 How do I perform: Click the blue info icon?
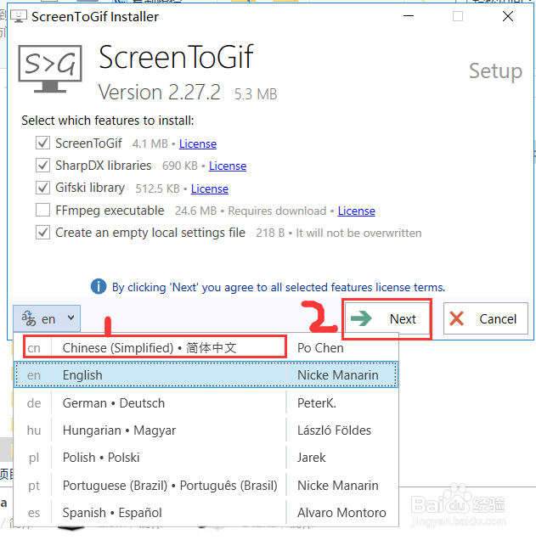(x=99, y=286)
